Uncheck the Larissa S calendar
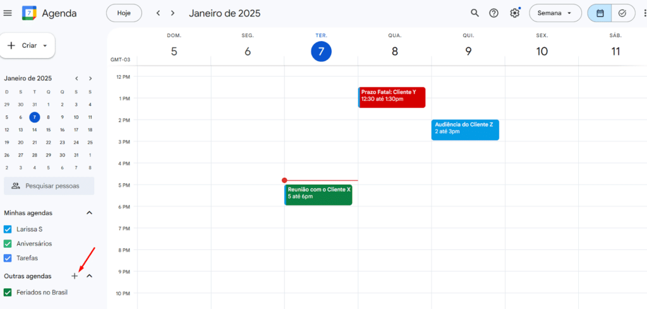The width and height of the screenshot is (647, 309). tap(8, 230)
